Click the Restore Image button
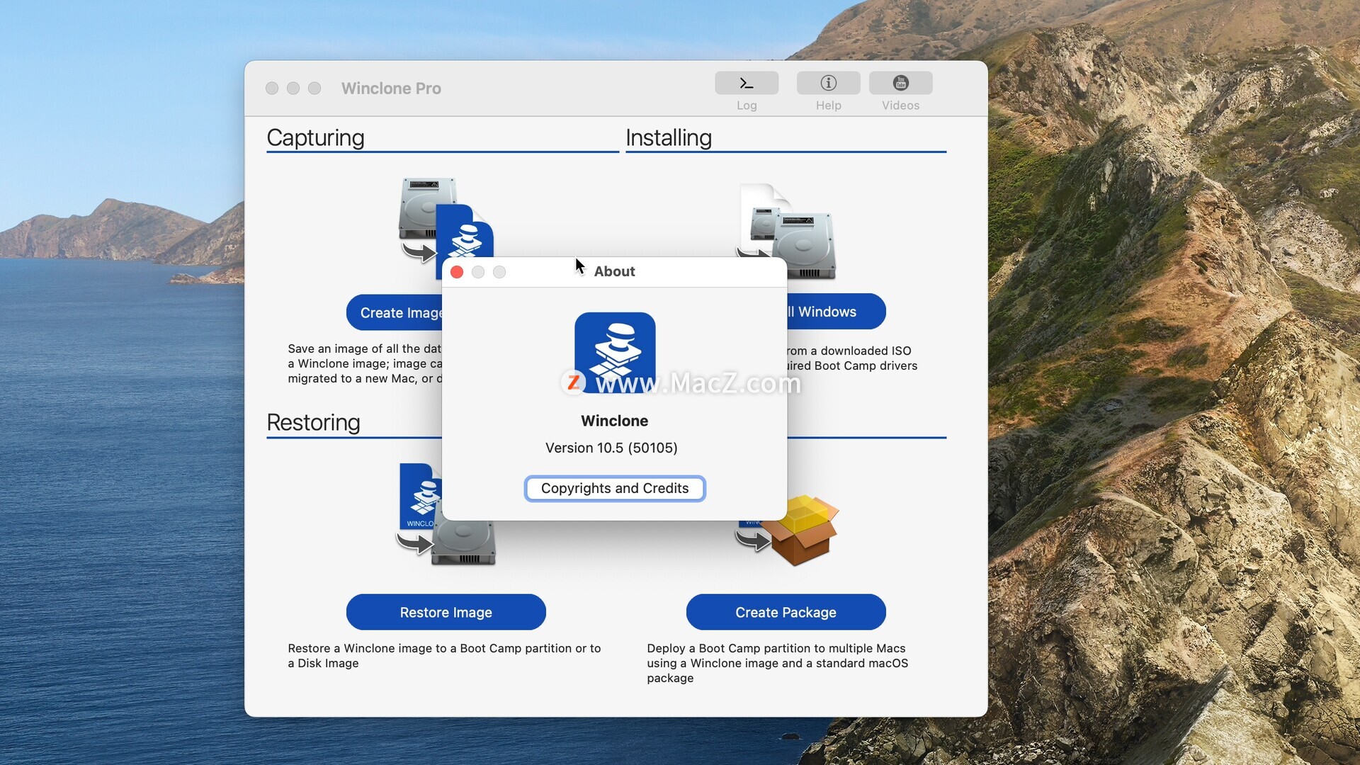The image size is (1360, 765). (446, 612)
